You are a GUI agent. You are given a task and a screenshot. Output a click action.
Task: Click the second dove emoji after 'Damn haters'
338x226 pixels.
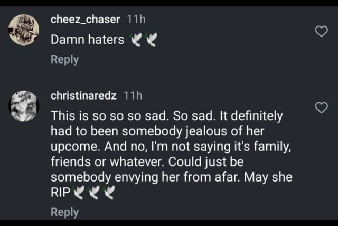tap(151, 40)
